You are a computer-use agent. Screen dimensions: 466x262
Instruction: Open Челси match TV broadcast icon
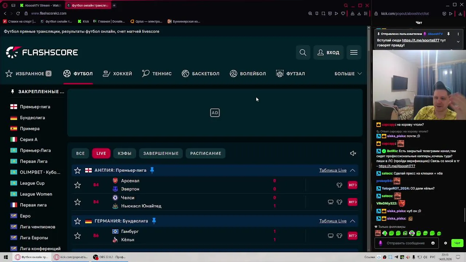point(331,202)
